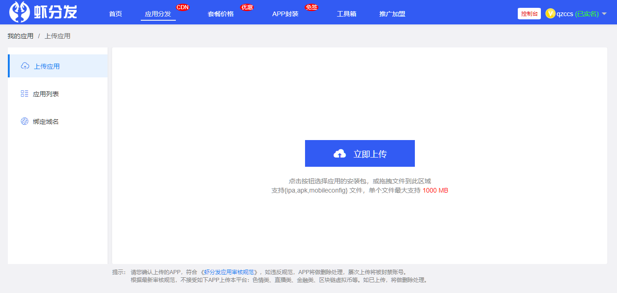
Task: Go to the APP封装 nav item
Action: 285,14
